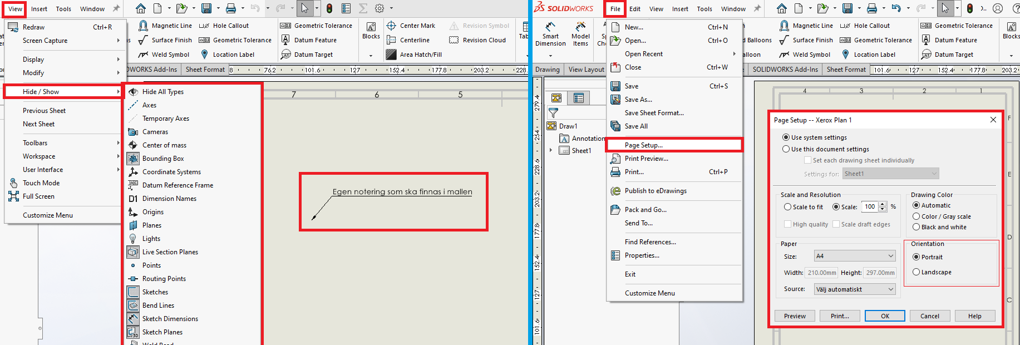
Task: Click the Centerline annotation icon
Action: tap(391, 40)
